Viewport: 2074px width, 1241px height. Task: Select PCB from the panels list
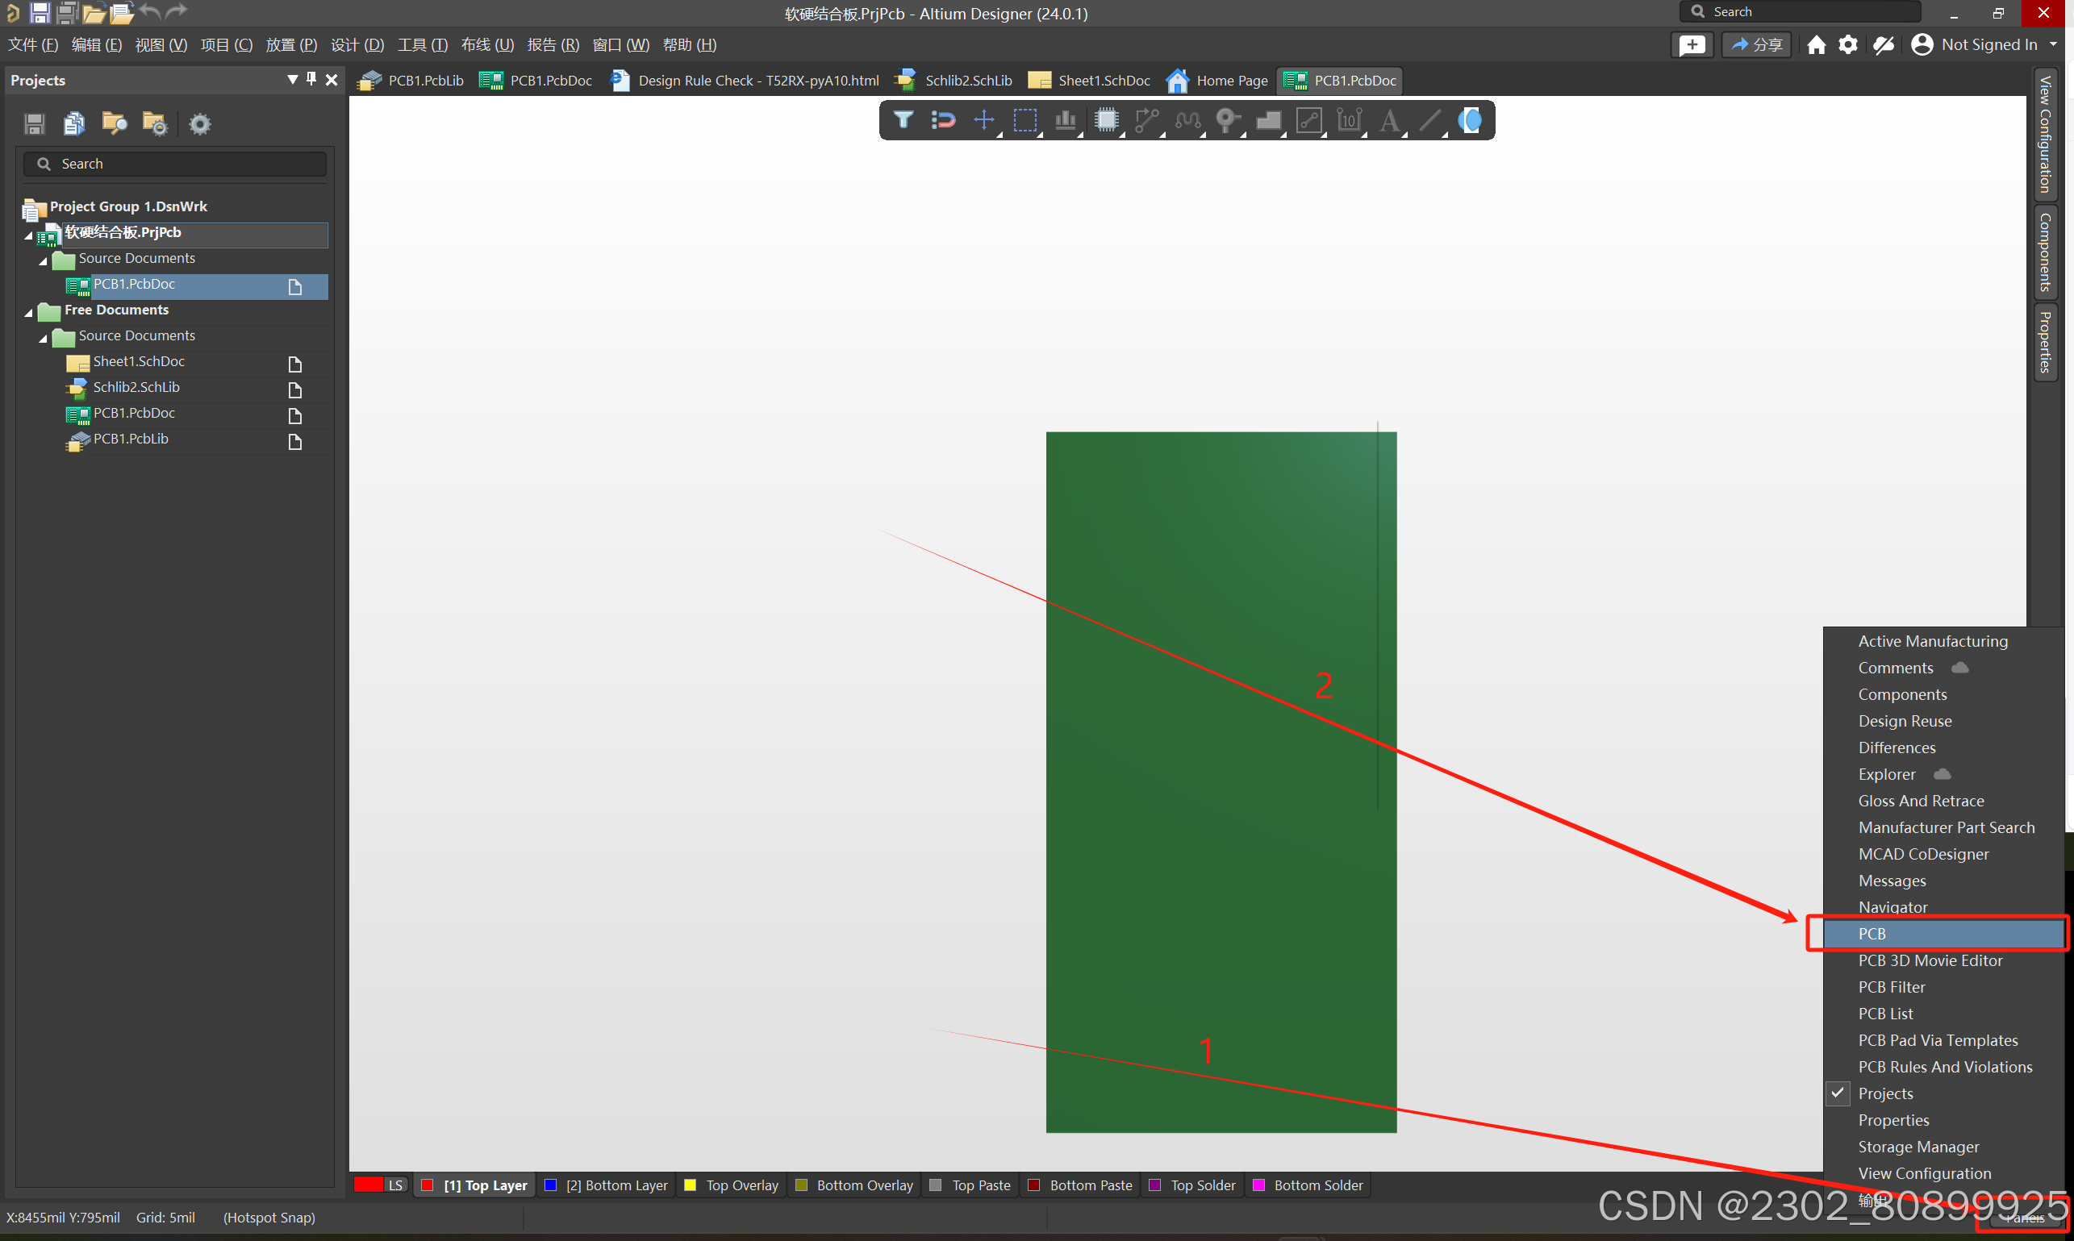pos(1872,933)
